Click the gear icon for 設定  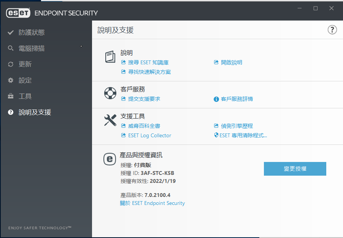[11, 81]
